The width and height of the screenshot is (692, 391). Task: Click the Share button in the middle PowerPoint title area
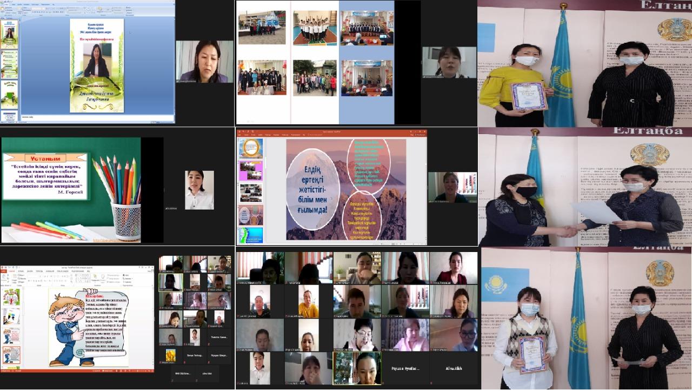click(417, 134)
